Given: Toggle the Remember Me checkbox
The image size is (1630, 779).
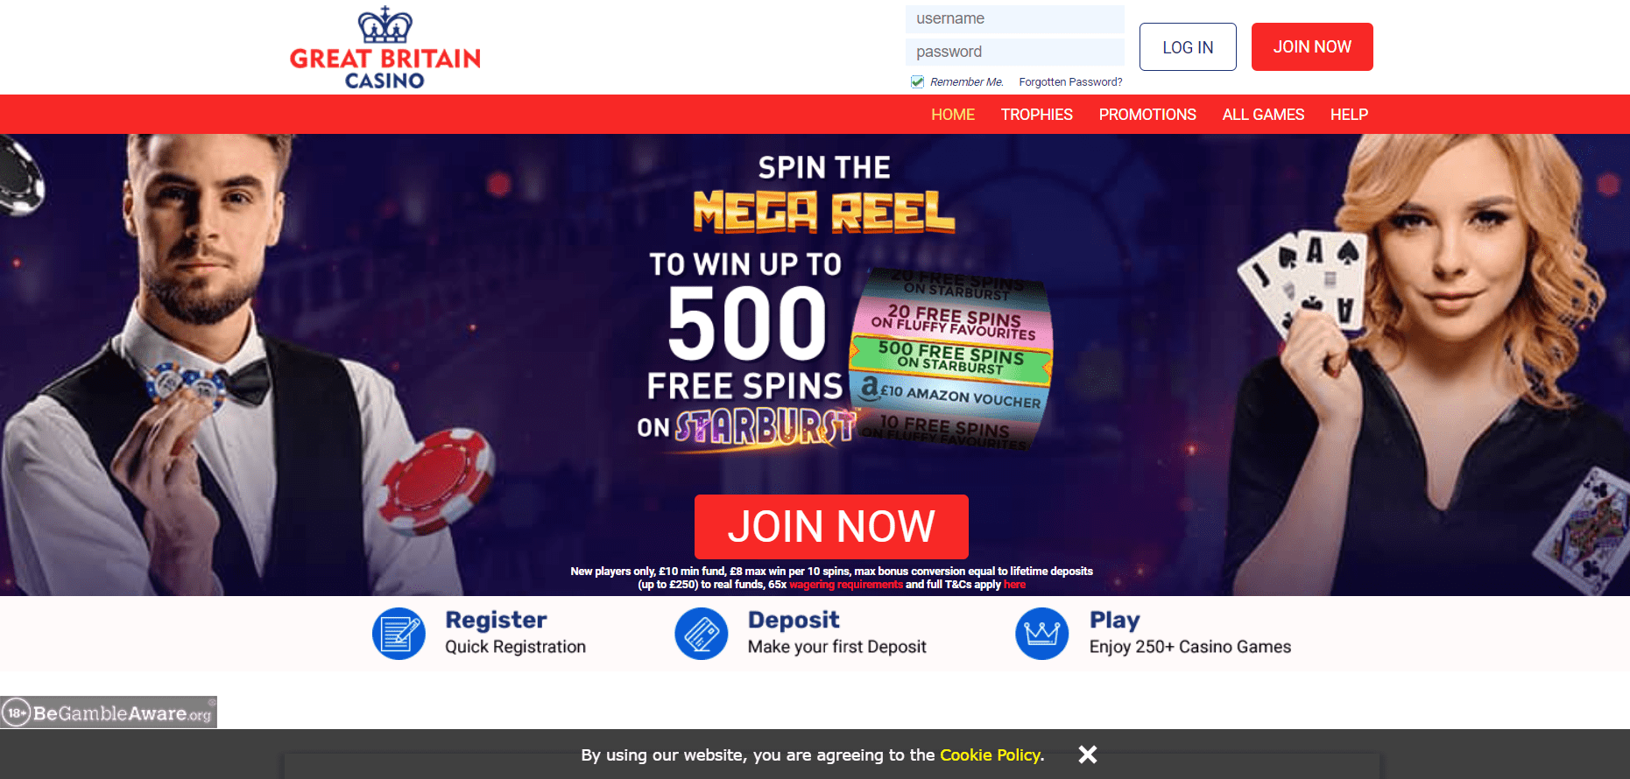Looking at the screenshot, I should [917, 81].
